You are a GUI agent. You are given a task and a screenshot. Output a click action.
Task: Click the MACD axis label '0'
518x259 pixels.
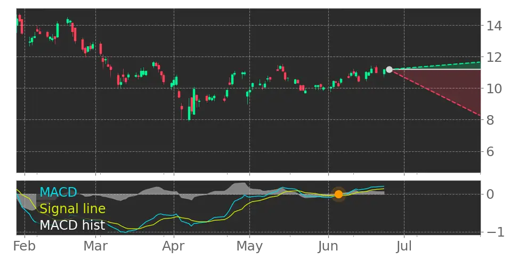(x=490, y=194)
